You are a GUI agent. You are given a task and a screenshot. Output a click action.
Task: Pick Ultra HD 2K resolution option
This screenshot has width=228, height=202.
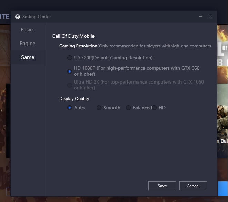coord(70,85)
